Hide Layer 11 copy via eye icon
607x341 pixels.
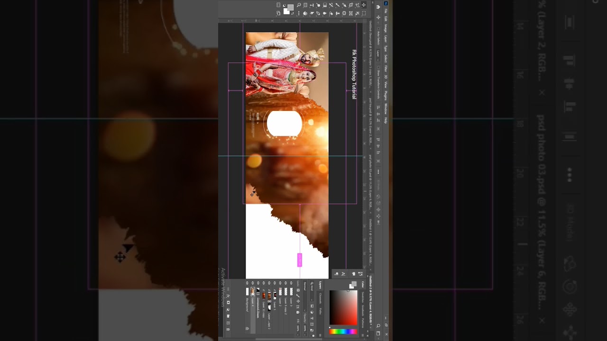264,283
